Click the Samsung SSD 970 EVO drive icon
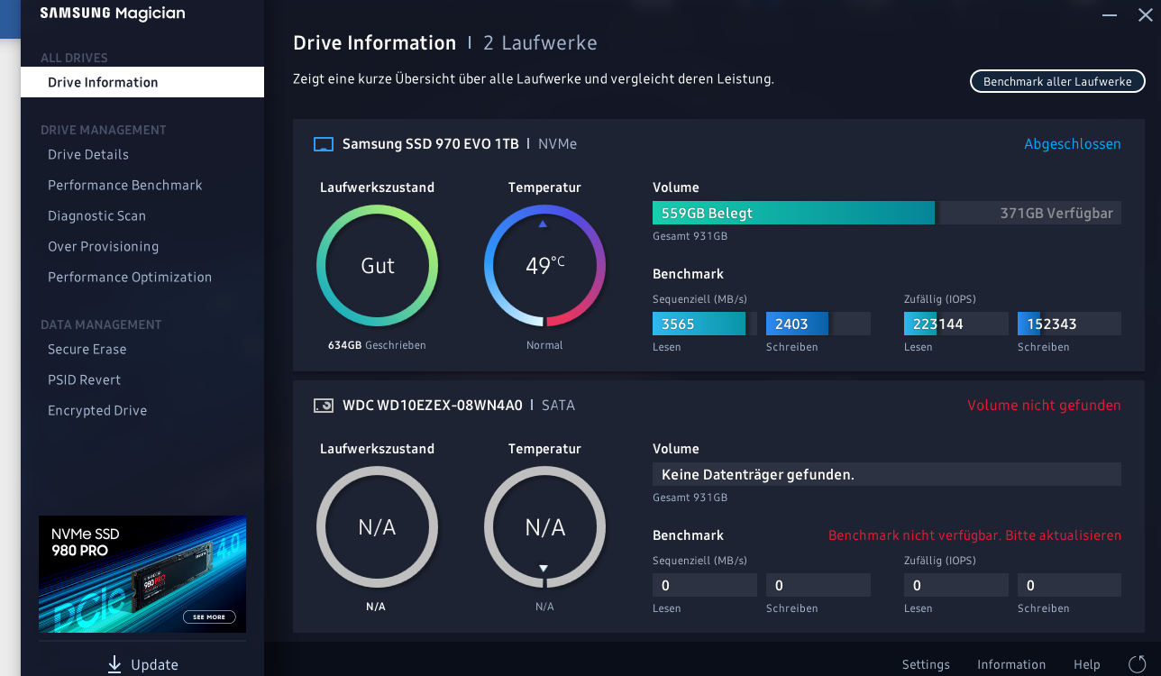 (323, 144)
